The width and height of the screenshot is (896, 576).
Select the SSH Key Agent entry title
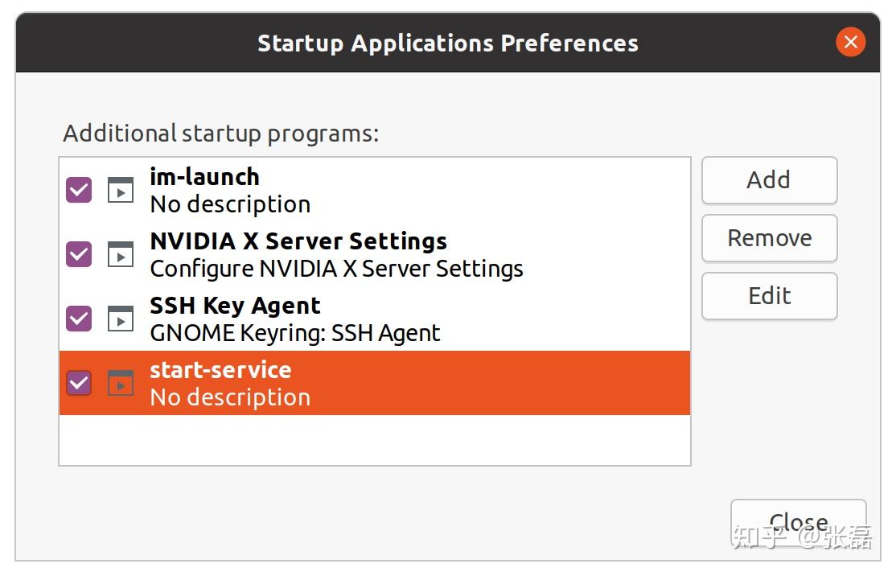pyautogui.click(x=235, y=306)
